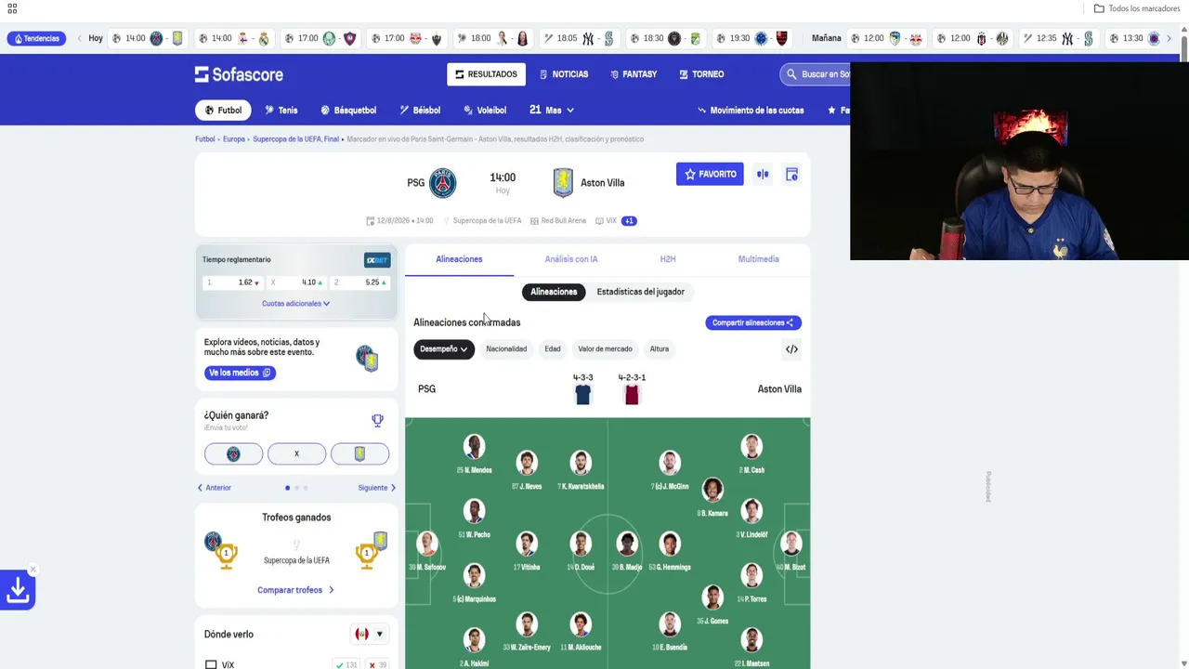The image size is (1189, 669).
Task: Click the Aston Villa crest in match header
Action: point(563,182)
